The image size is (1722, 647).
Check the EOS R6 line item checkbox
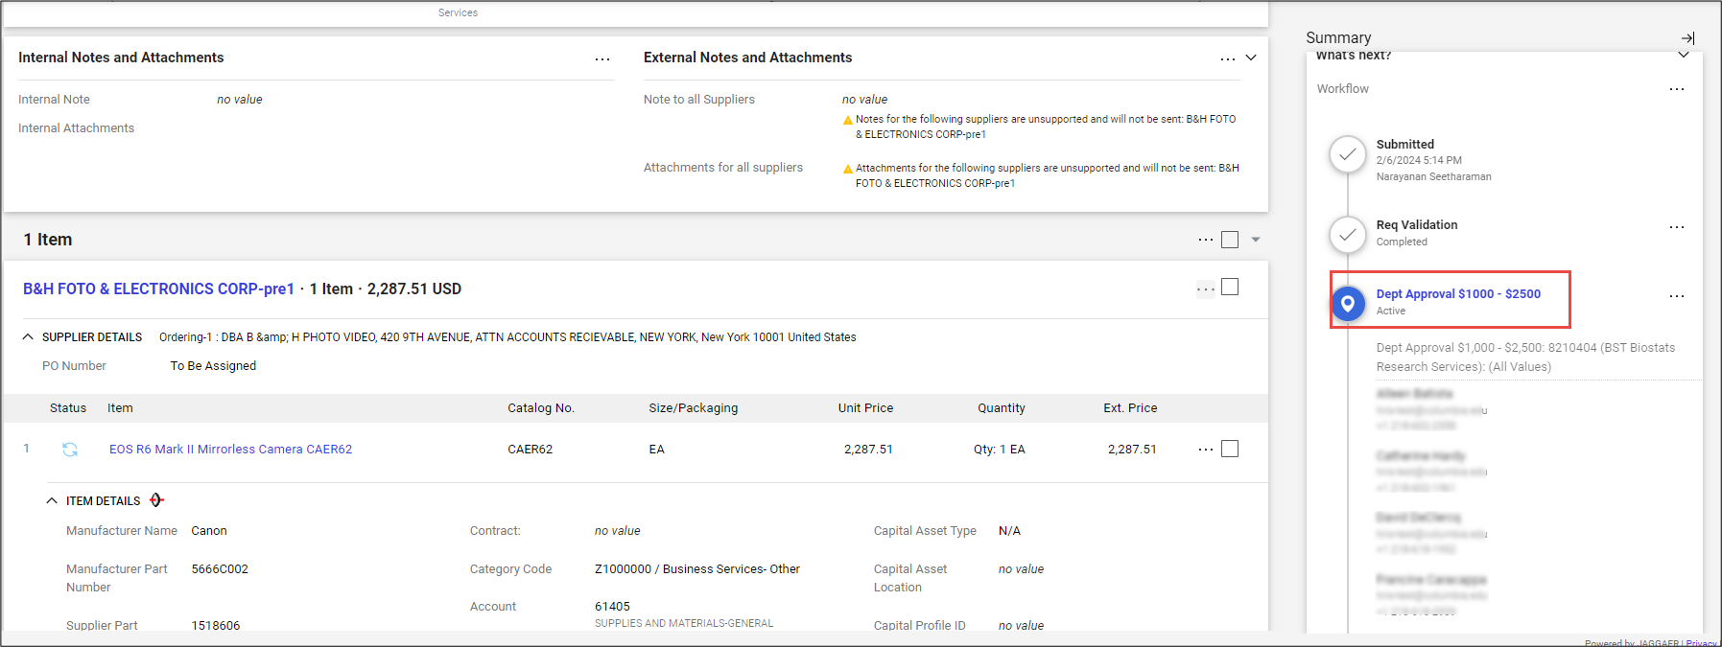tap(1230, 449)
